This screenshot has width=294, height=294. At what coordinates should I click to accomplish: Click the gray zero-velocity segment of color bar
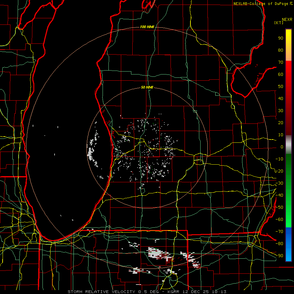tap(288, 145)
